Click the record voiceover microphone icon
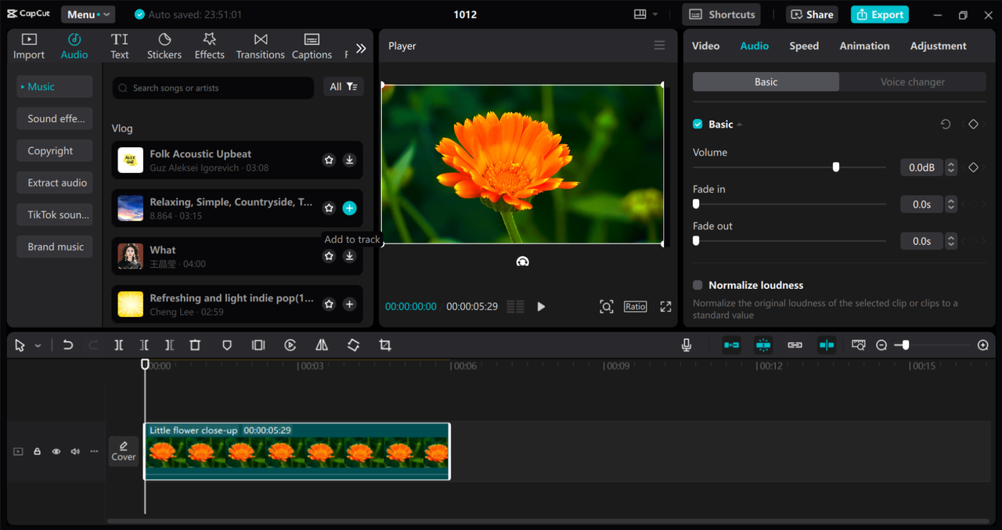 (687, 345)
